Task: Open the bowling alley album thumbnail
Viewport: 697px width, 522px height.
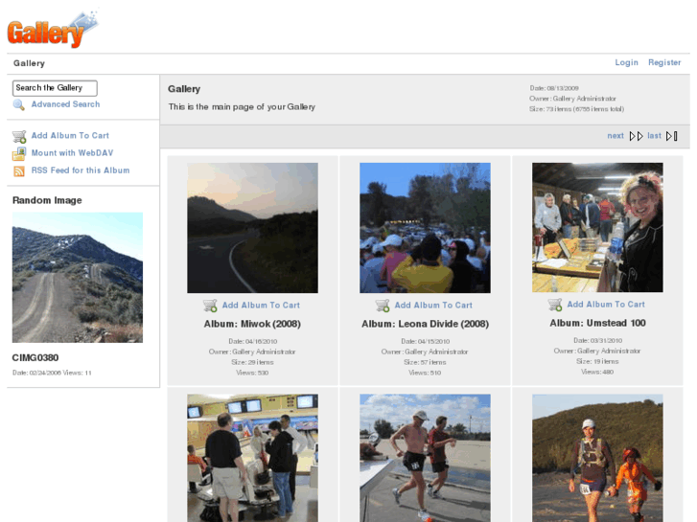Action: (252, 458)
